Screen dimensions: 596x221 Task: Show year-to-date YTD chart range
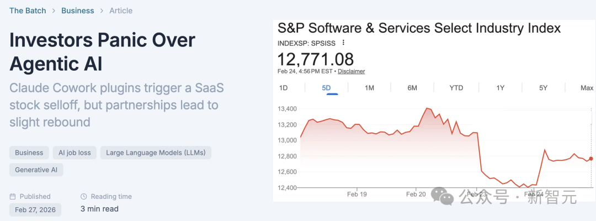click(456, 88)
